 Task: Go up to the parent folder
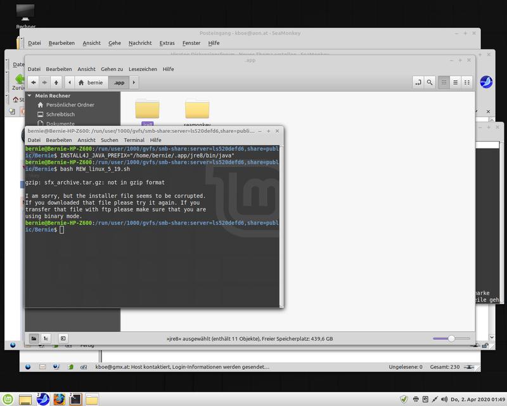[56, 82]
